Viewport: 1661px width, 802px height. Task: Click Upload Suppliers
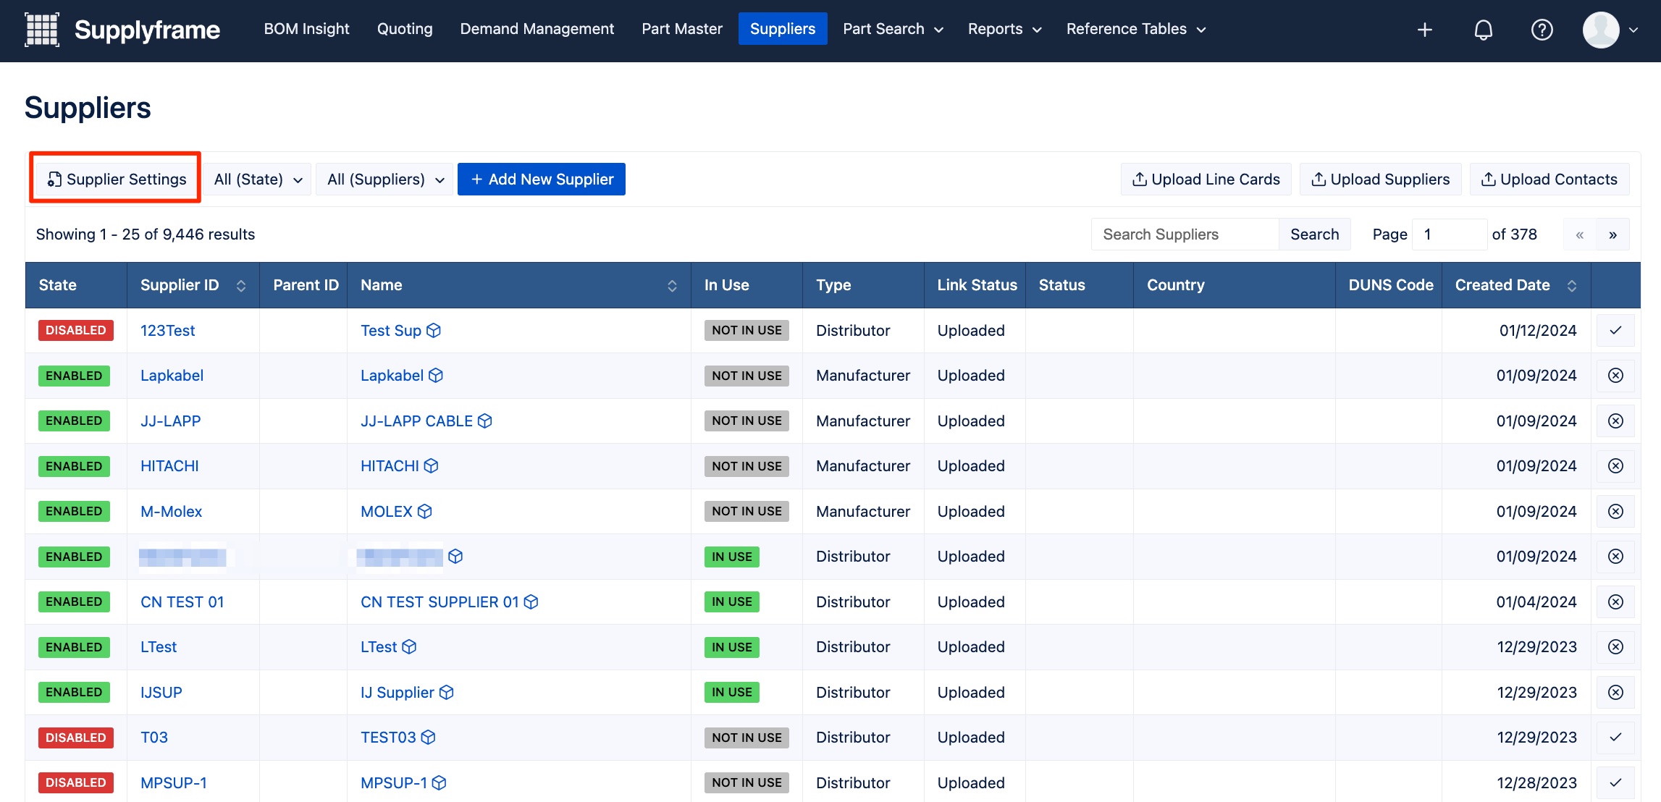(1381, 179)
